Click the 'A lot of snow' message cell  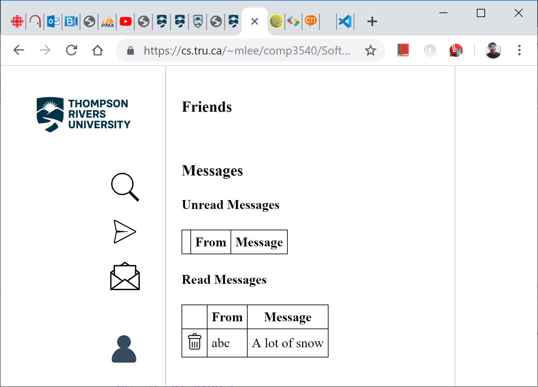point(287,343)
